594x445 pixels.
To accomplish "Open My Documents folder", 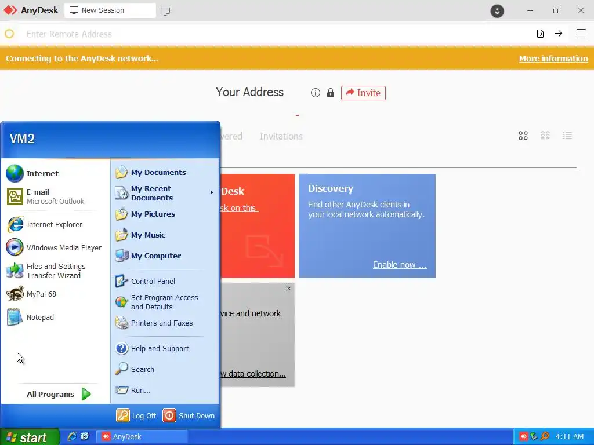I will 164,172.
